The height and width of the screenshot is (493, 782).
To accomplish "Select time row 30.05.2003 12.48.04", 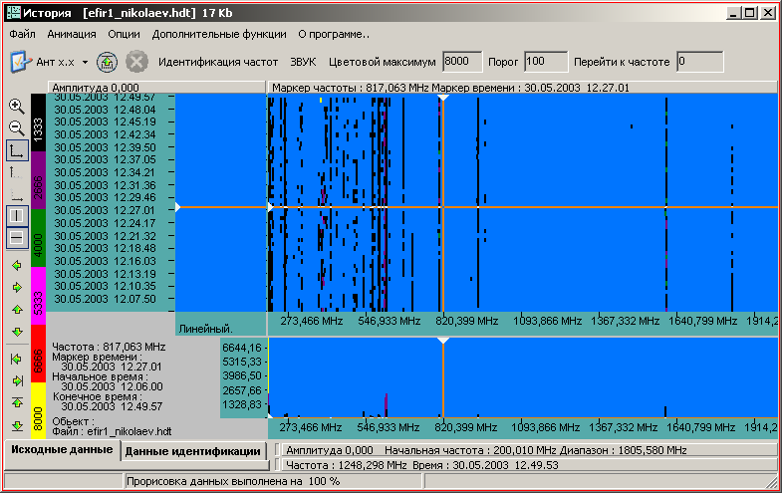I will pos(105,110).
